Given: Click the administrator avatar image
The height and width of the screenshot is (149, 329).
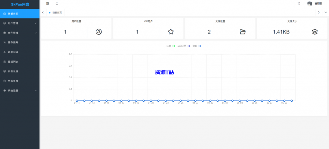Looking at the screenshot, I should click(310, 4).
